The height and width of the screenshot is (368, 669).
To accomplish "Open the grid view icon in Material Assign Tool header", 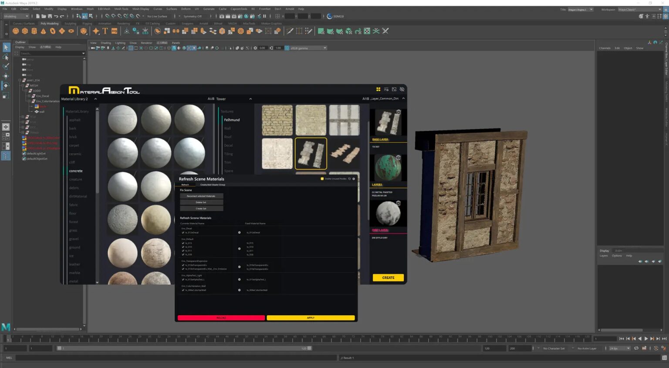I will tap(378, 89).
